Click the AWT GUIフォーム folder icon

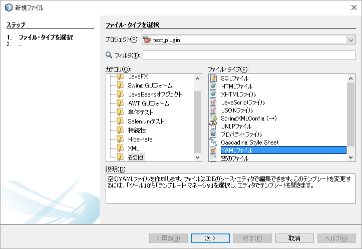[120, 103]
